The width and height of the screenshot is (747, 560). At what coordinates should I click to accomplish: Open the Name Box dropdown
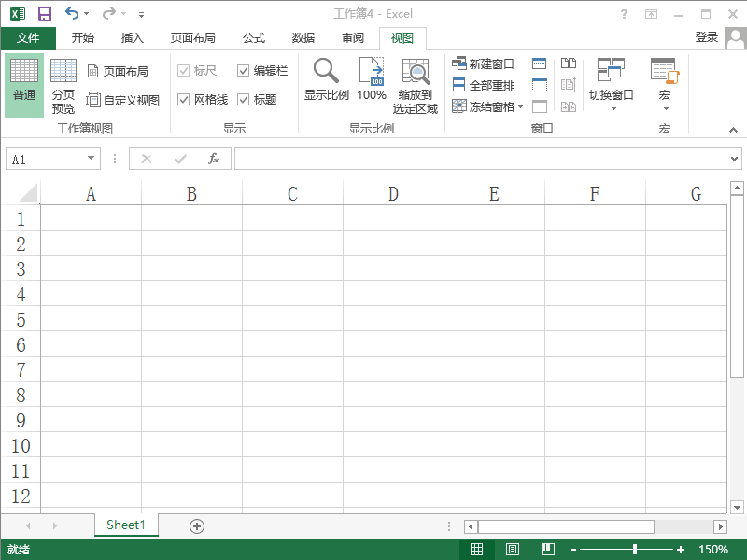92,158
